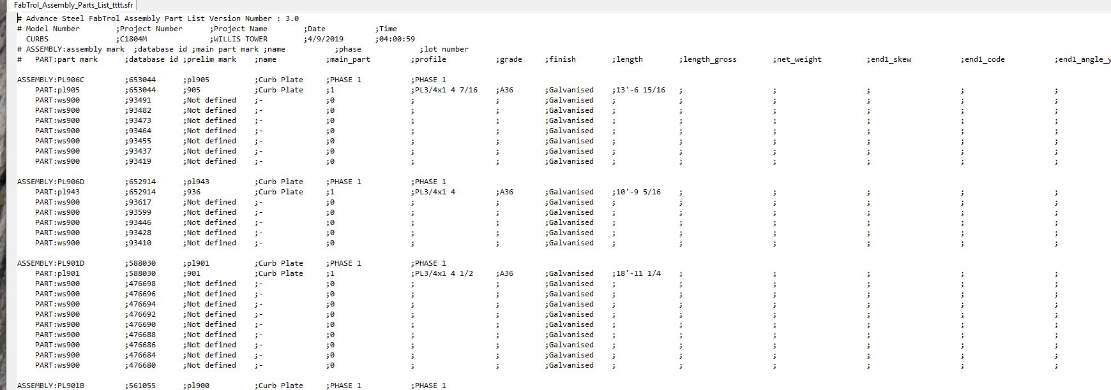Click the time value 04:00:59

click(397, 39)
